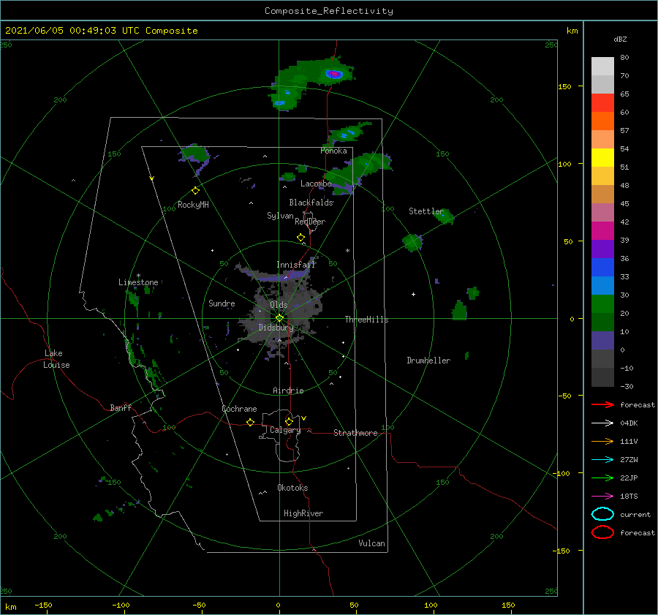This screenshot has width=658, height=615.
Task: Click the Strathmore city label
Action: point(355,433)
